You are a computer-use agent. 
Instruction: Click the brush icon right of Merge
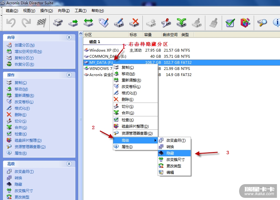click(x=197, y=23)
